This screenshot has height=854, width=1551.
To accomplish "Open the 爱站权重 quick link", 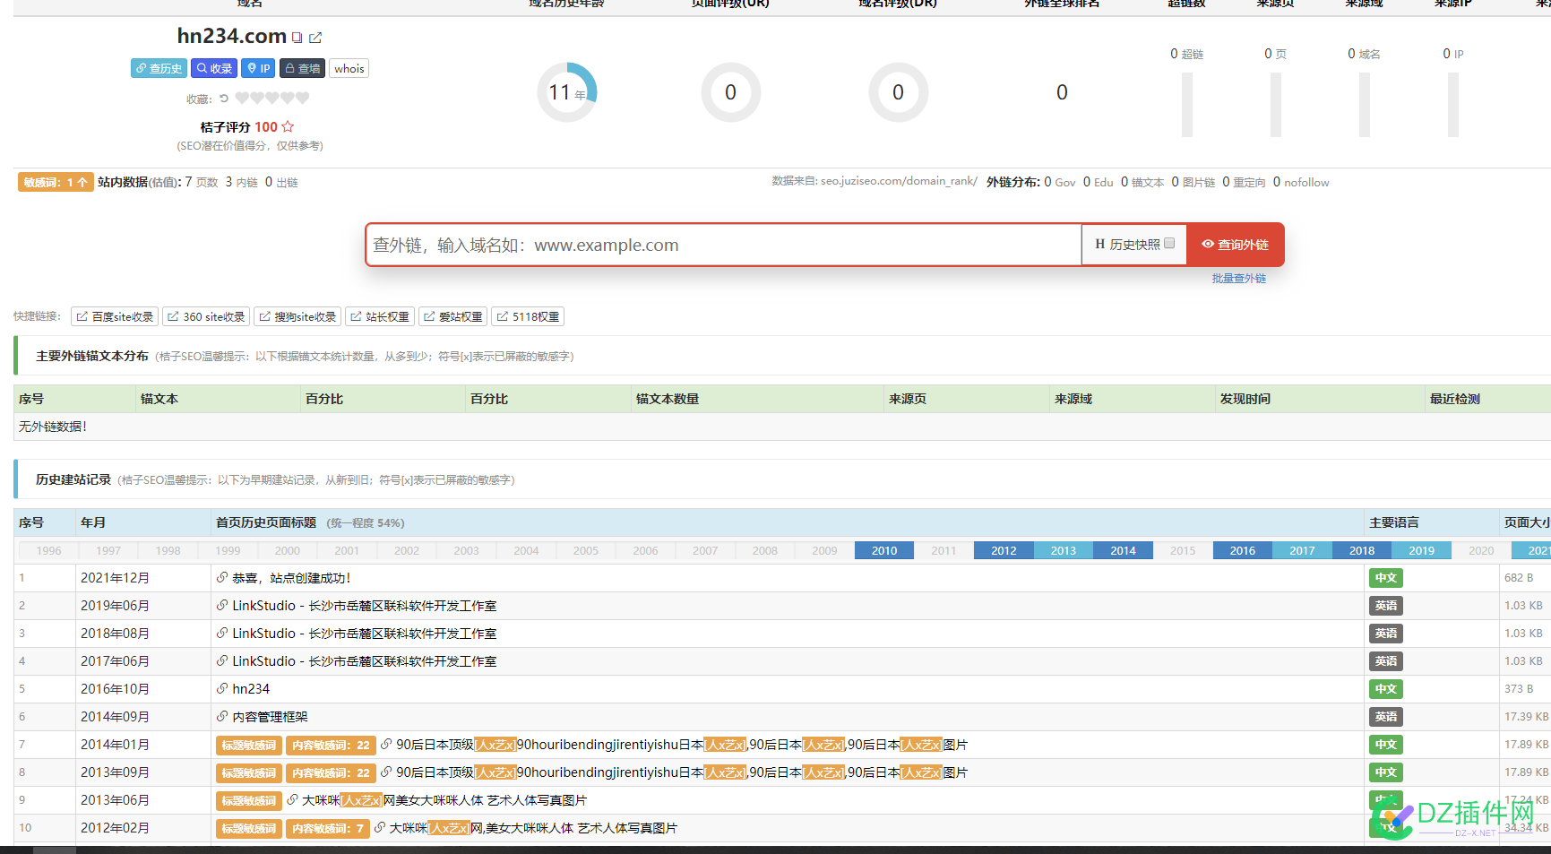I will 452,316.
